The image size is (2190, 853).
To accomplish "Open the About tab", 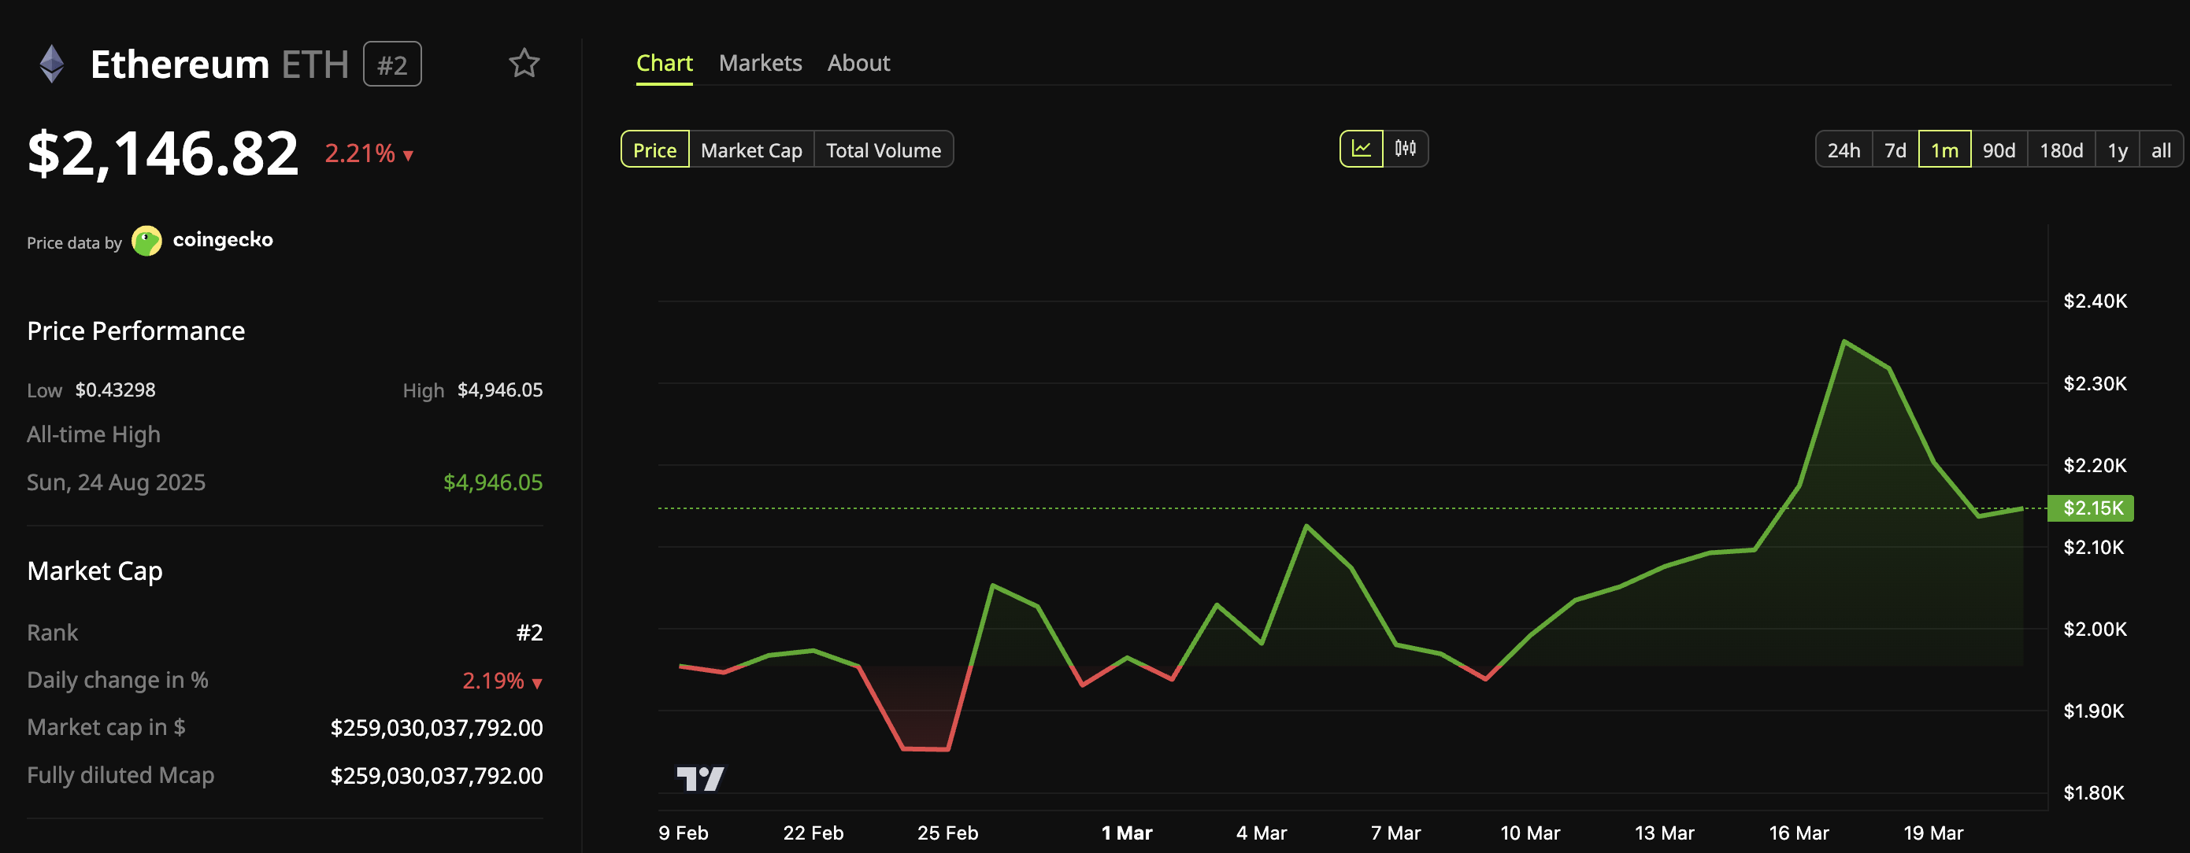I will click(858, 63).
